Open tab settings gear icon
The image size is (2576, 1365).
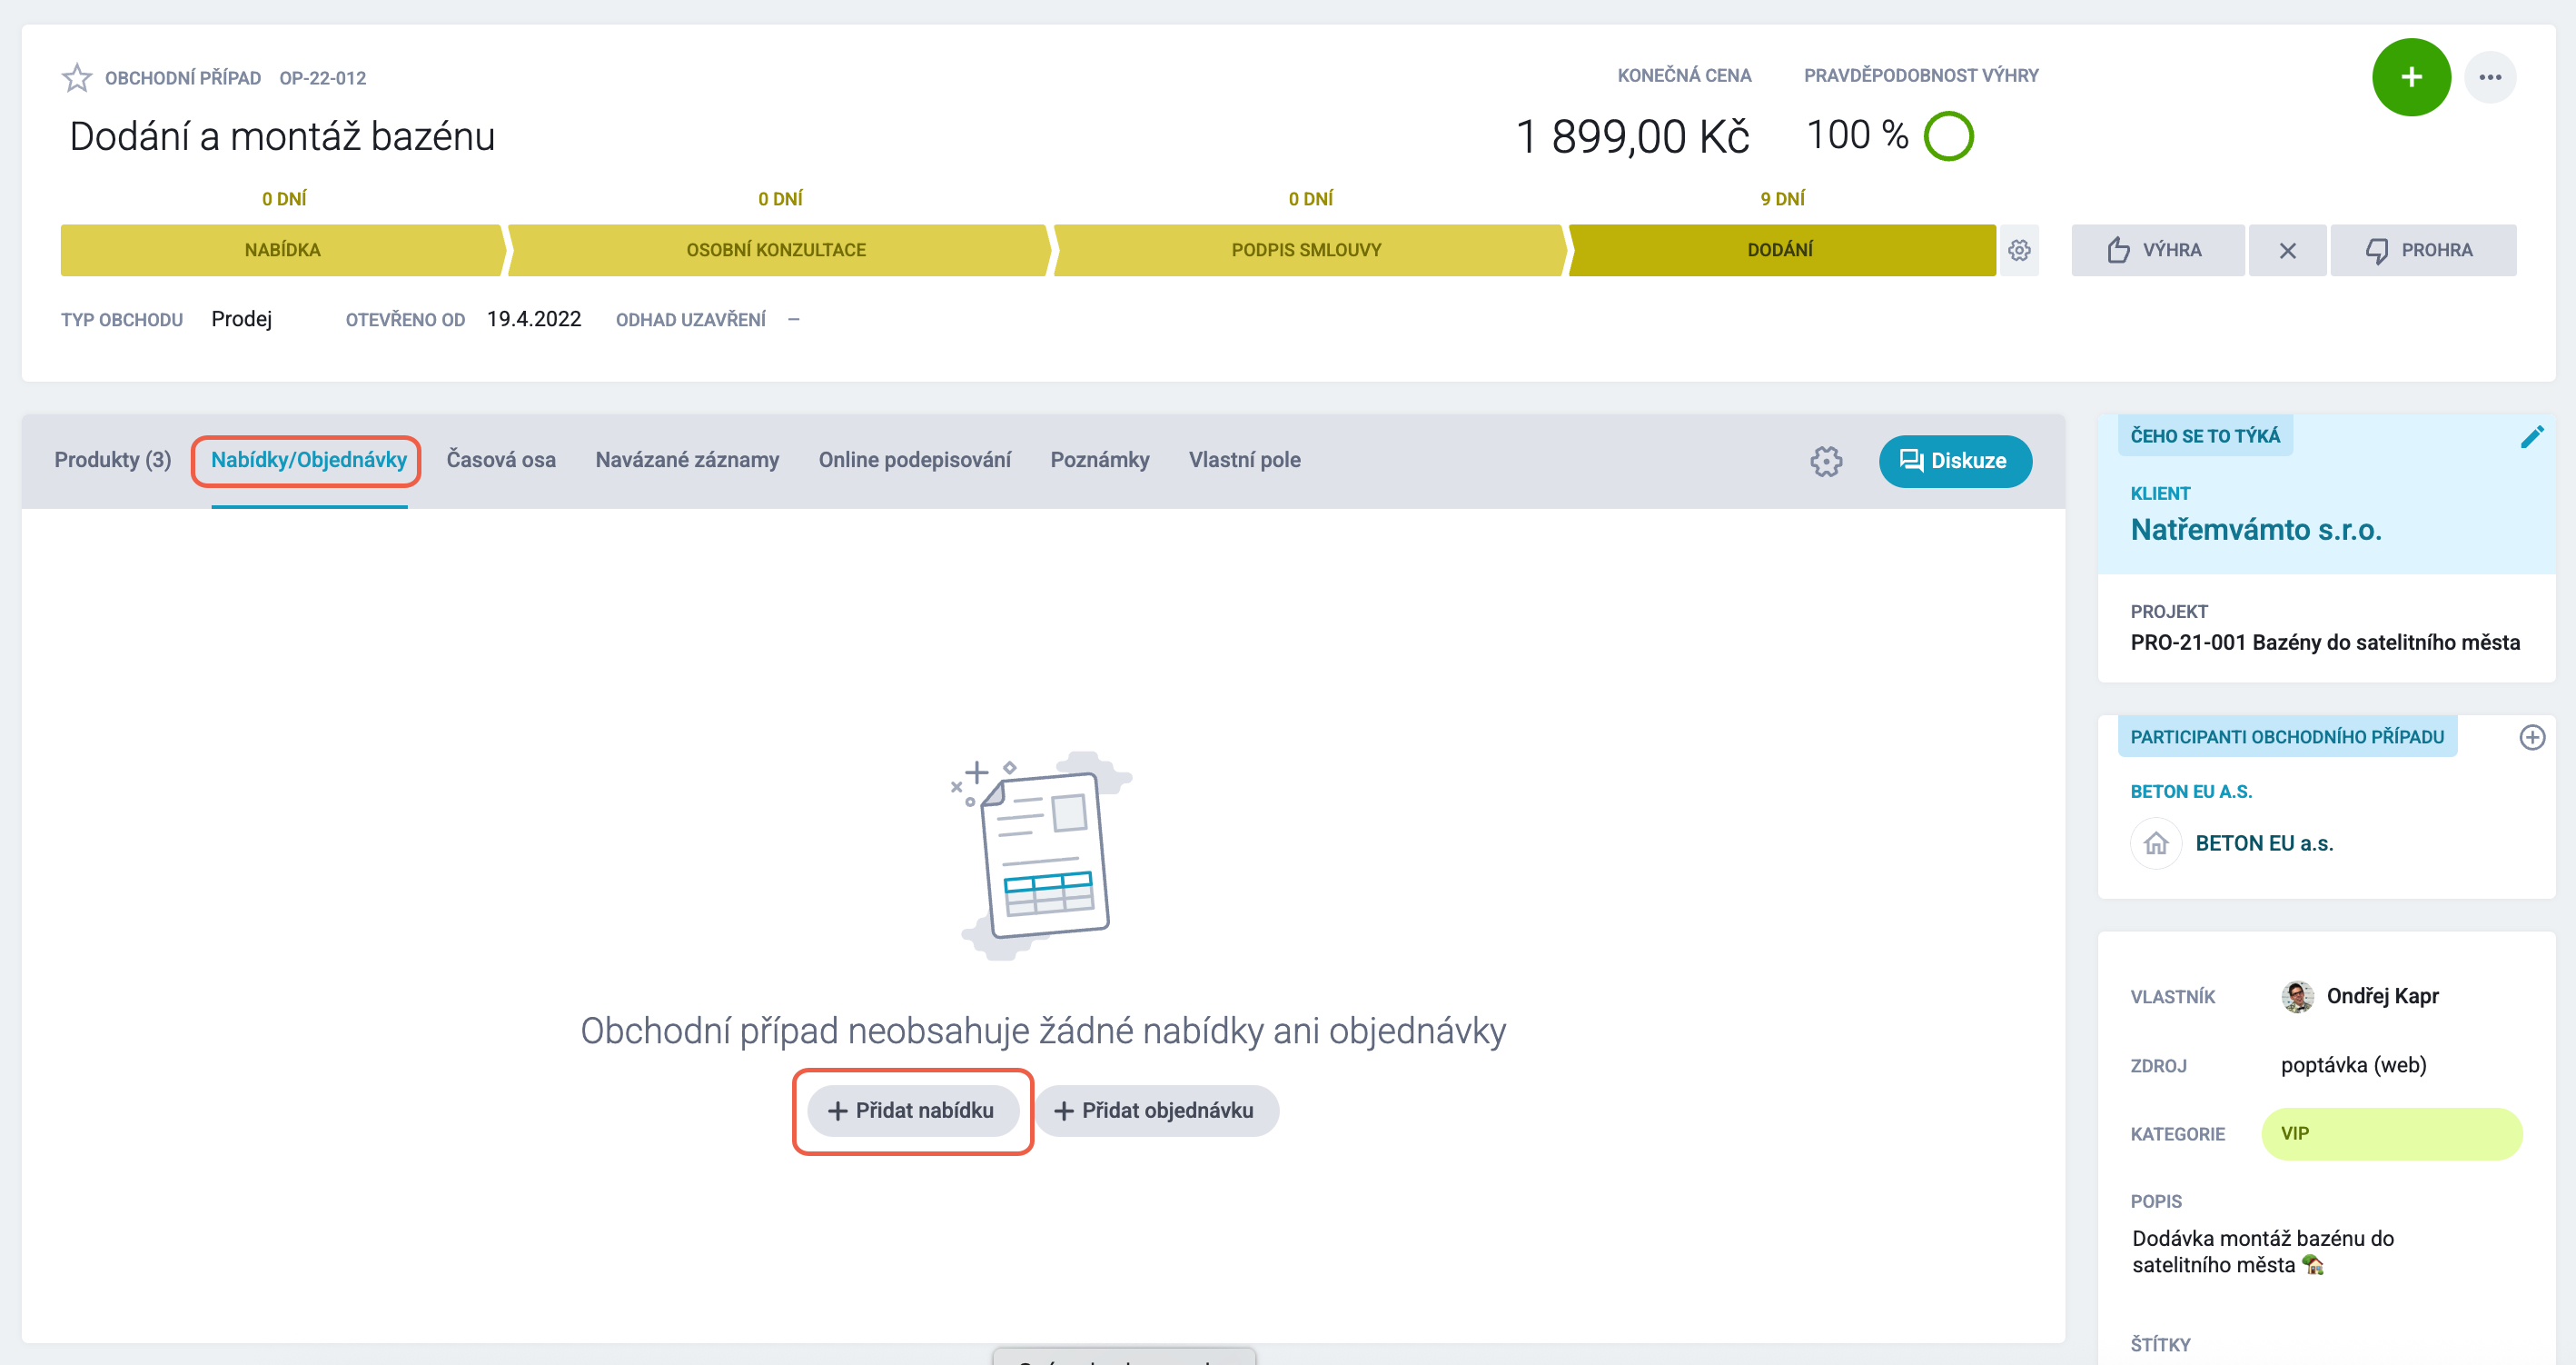(x=1826, y=462)
